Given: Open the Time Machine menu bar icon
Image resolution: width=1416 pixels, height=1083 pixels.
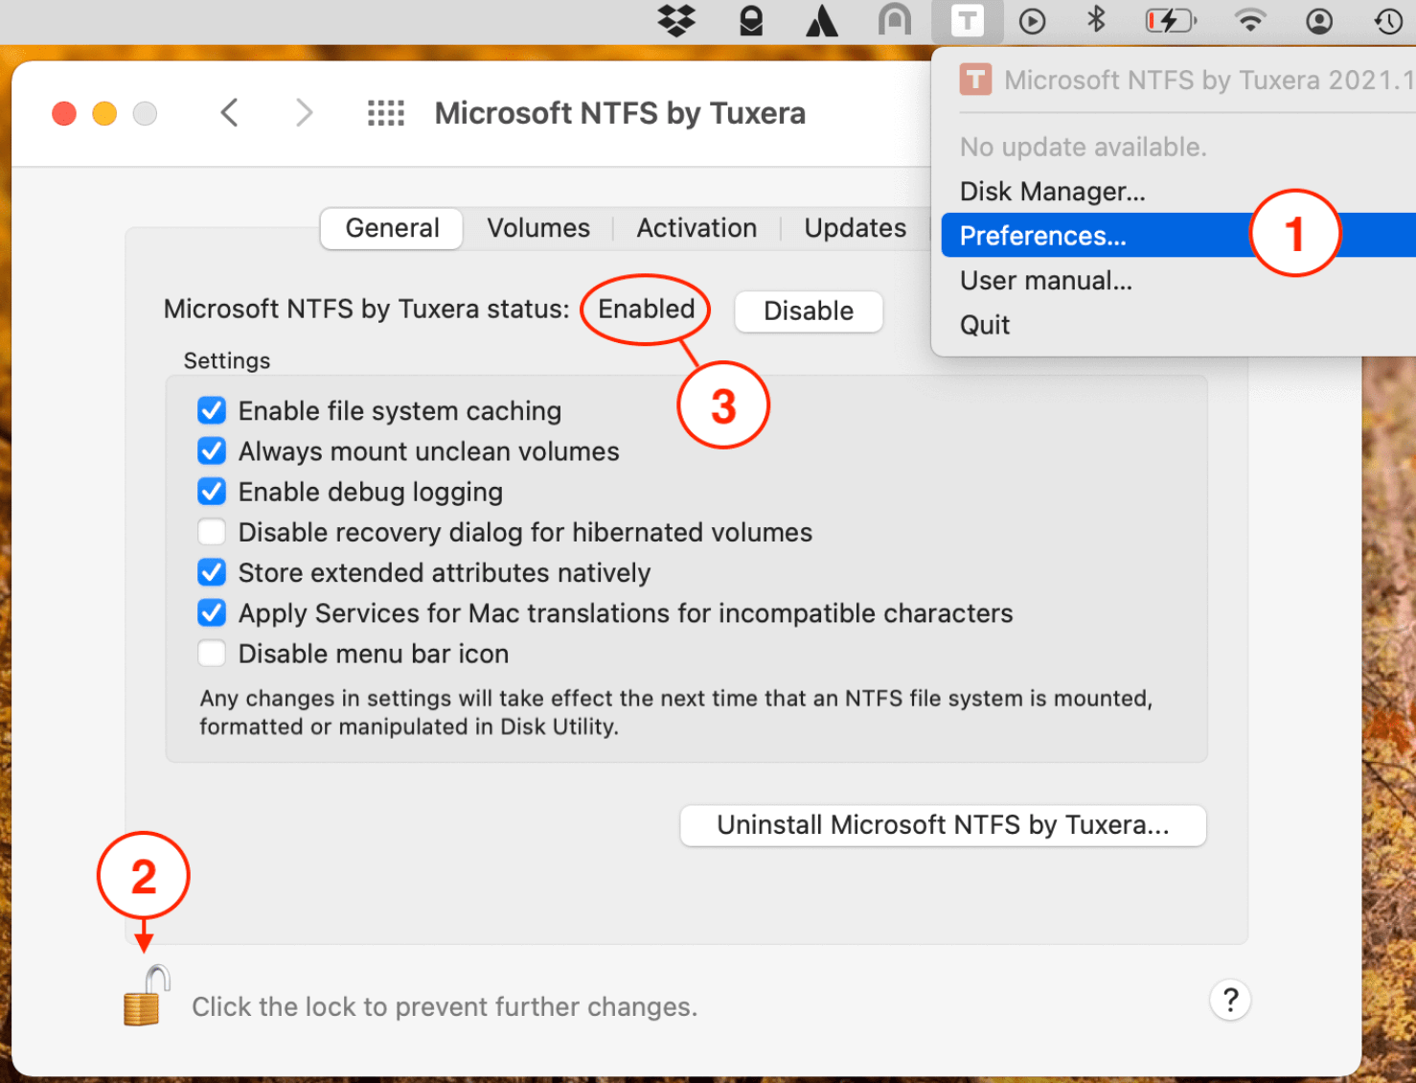Looking at the screenshot, I should [x=1388, y=21].
